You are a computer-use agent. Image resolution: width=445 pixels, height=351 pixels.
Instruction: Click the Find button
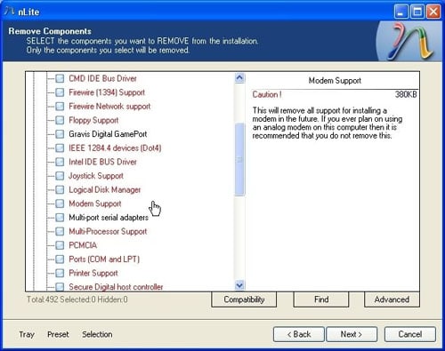[x=321, y=299]
